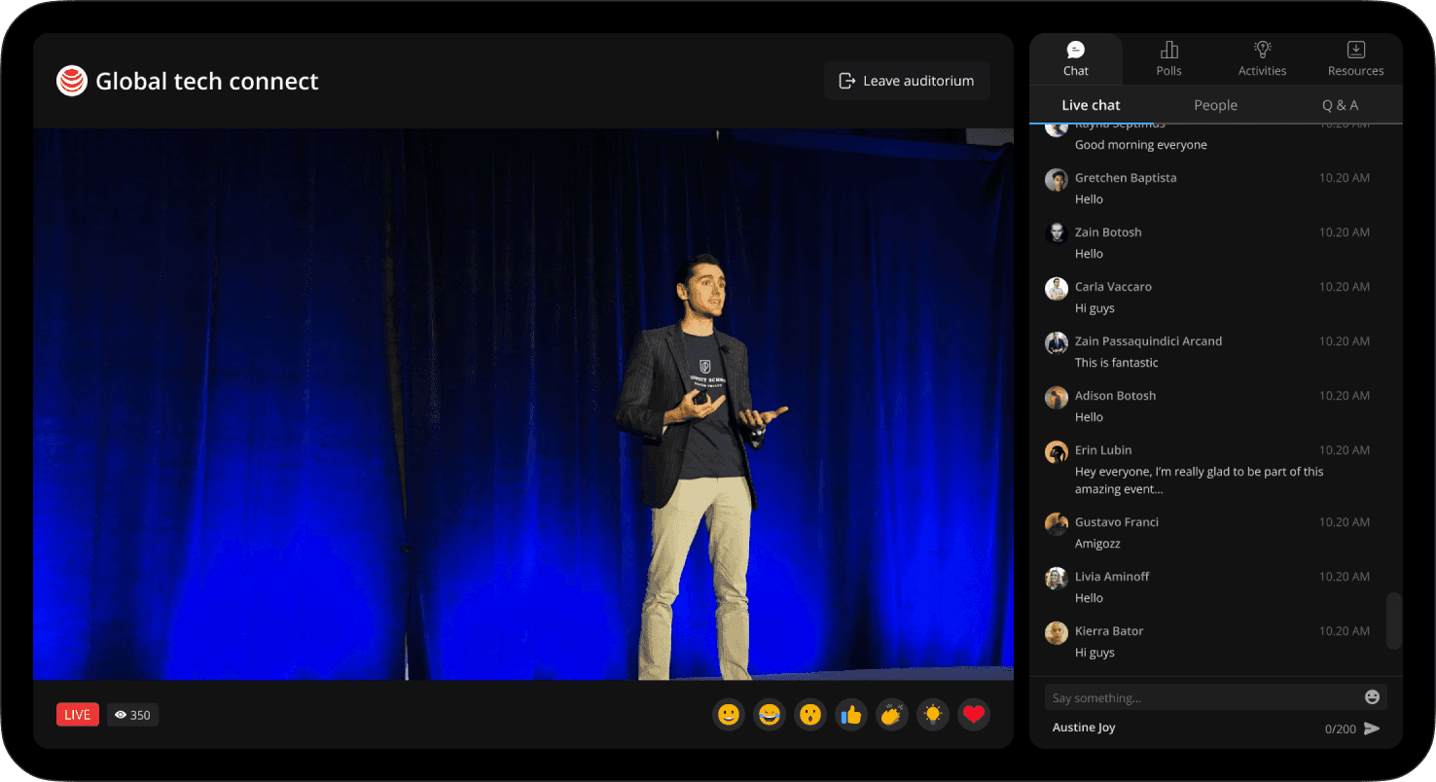Click the Austine Joy username label
The image size is (1436, 782).
tap(1084, 728)
